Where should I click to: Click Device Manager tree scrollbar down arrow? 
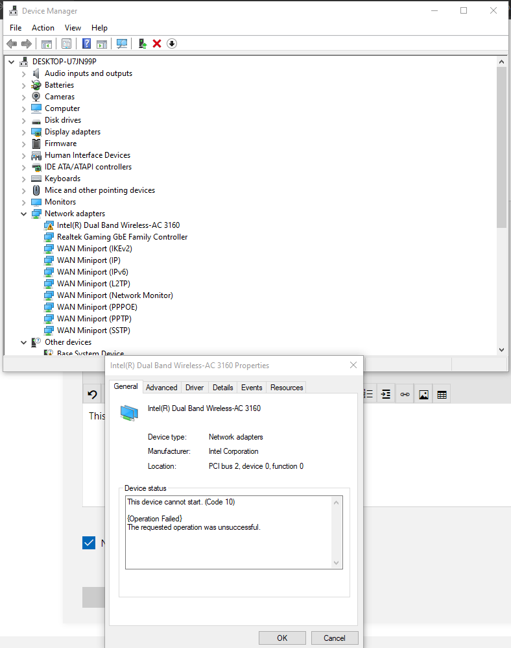click(501, 349)
